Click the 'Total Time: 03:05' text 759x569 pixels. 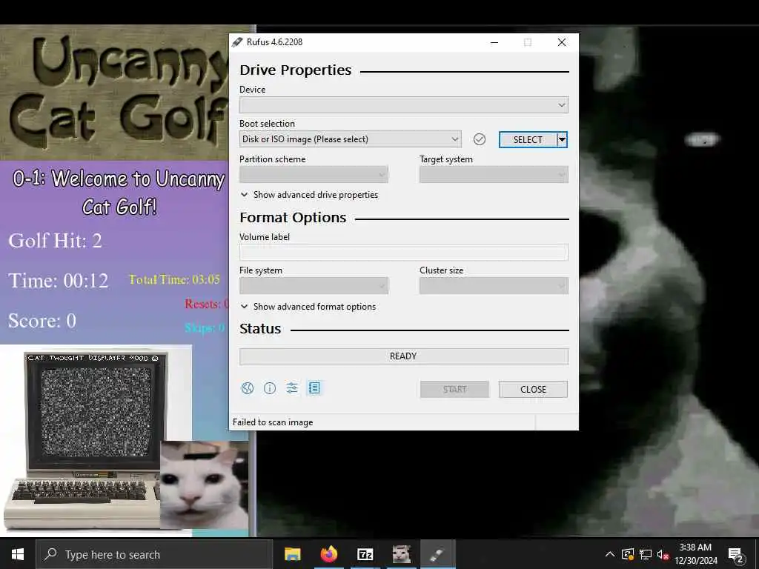tap(174, 279)
